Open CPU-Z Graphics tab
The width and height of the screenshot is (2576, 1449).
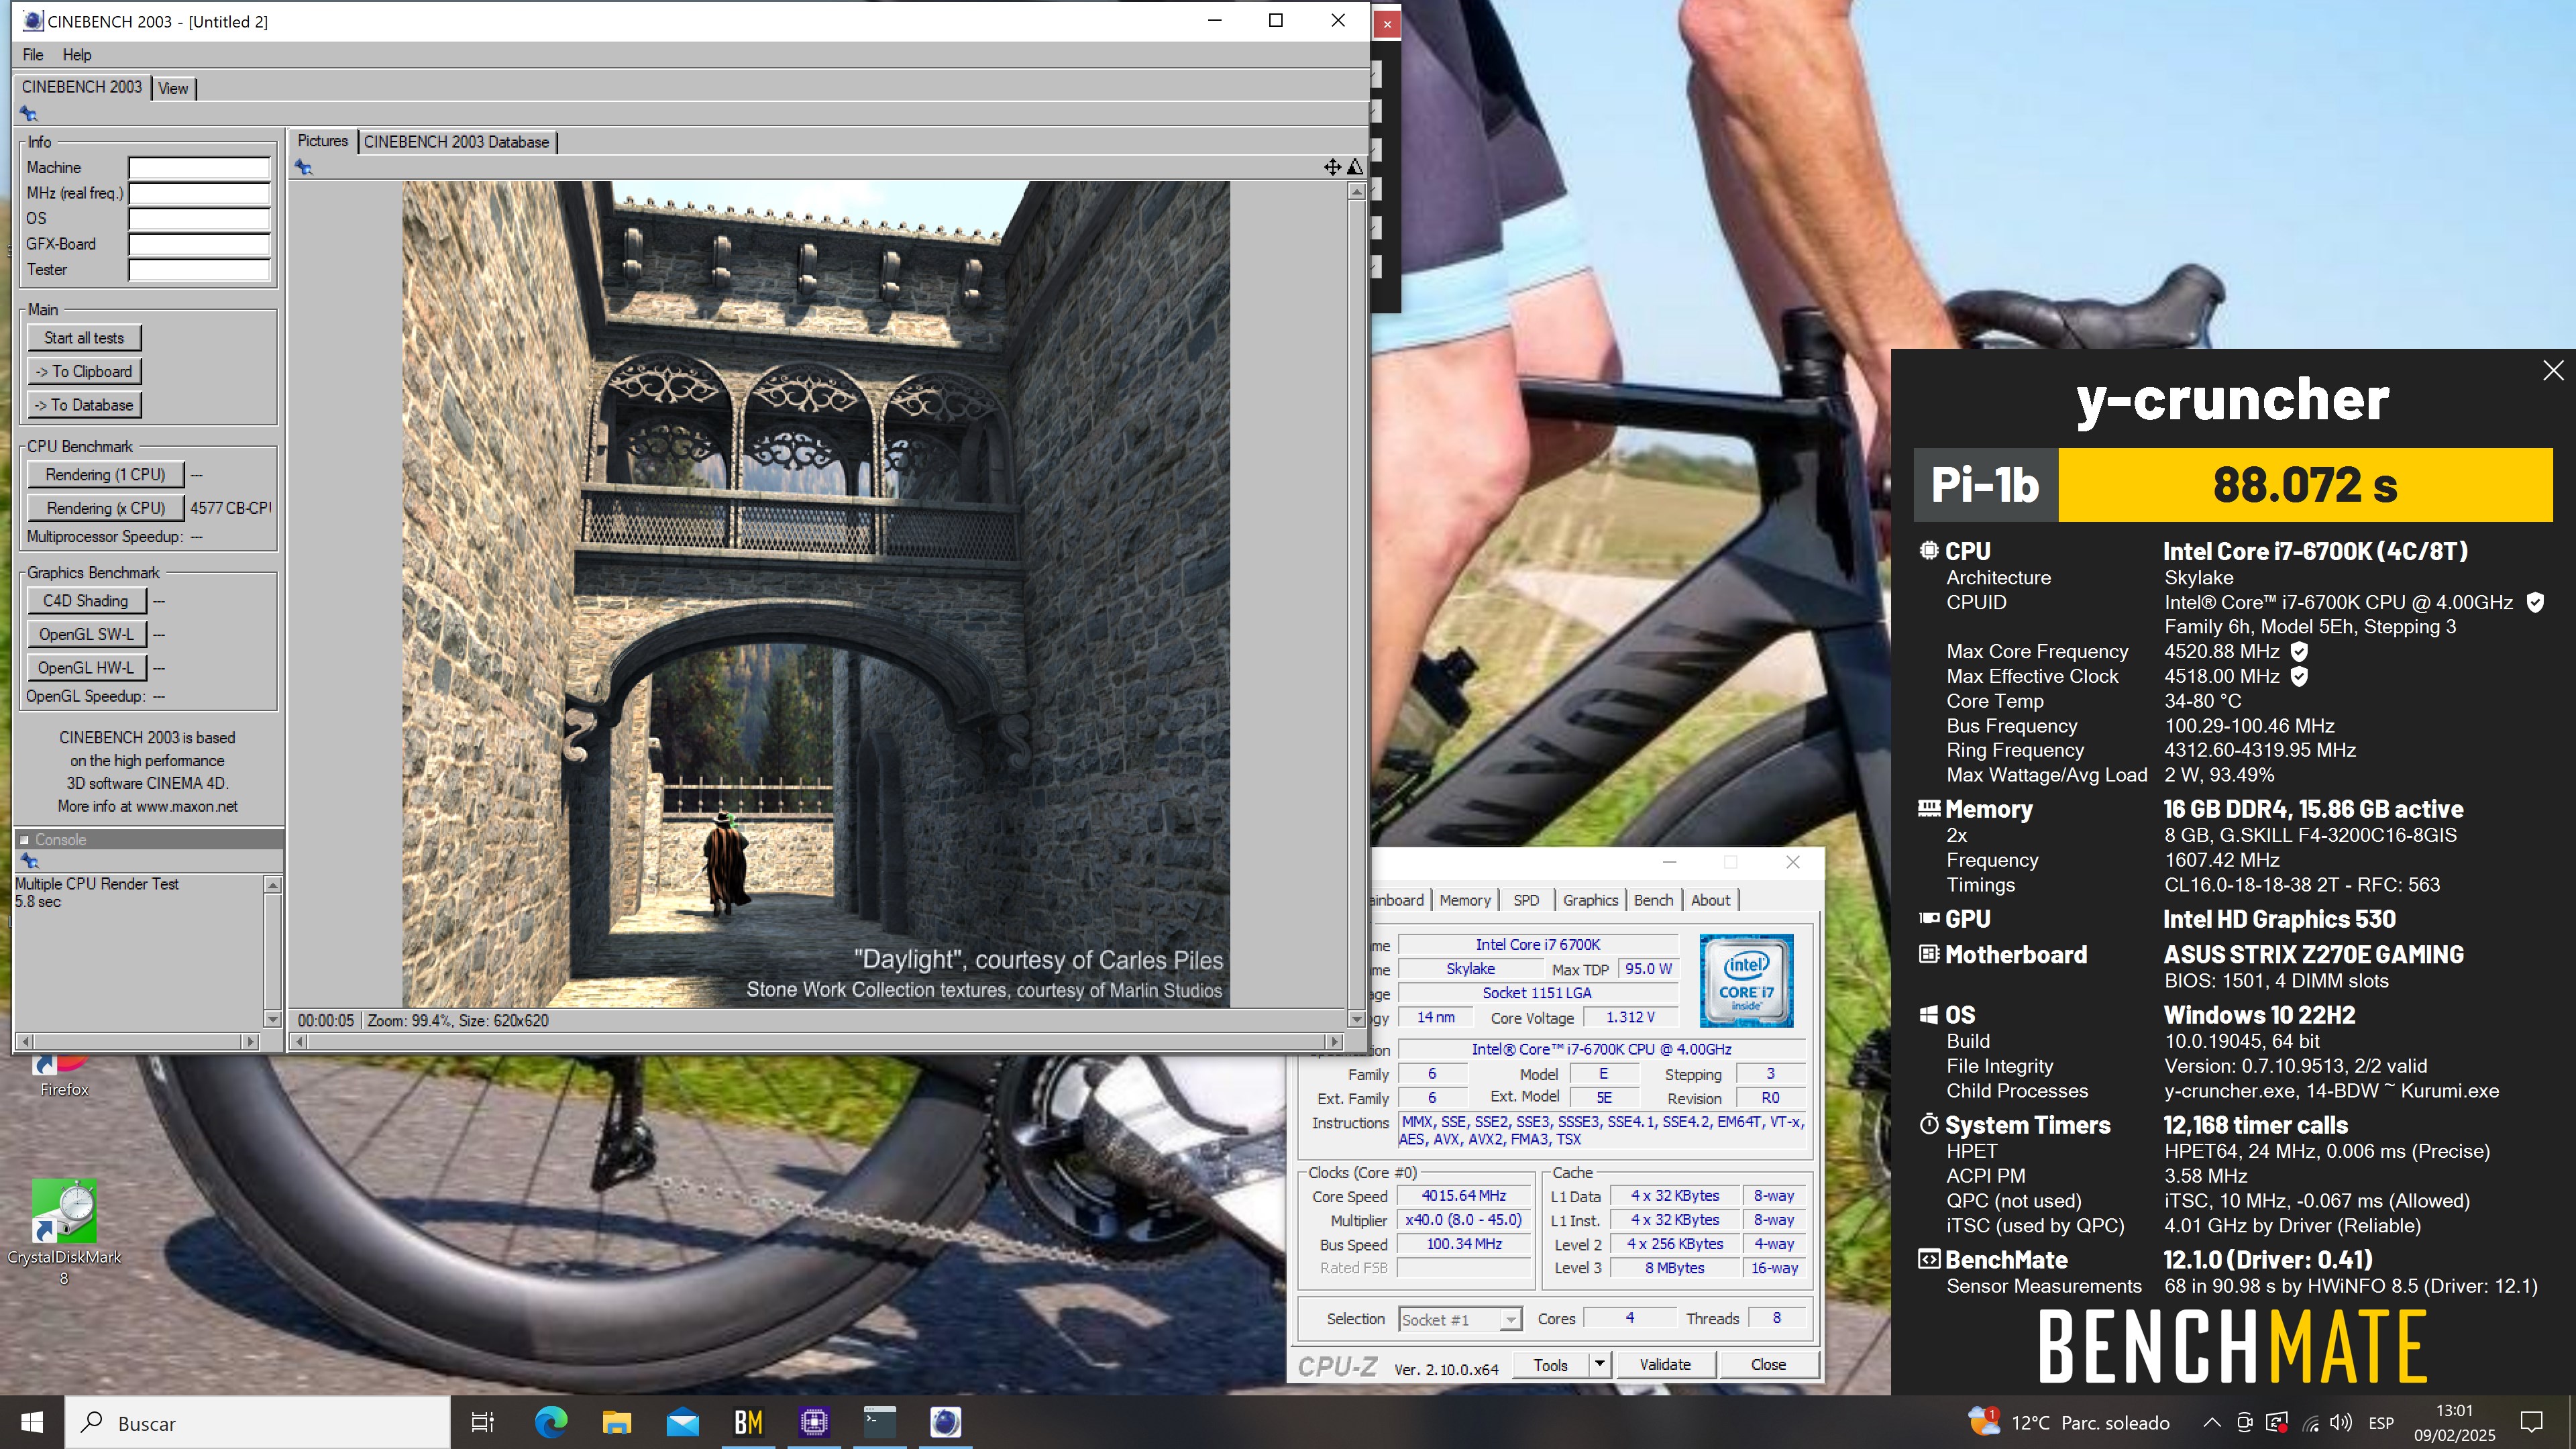[x=1590, y=900]
